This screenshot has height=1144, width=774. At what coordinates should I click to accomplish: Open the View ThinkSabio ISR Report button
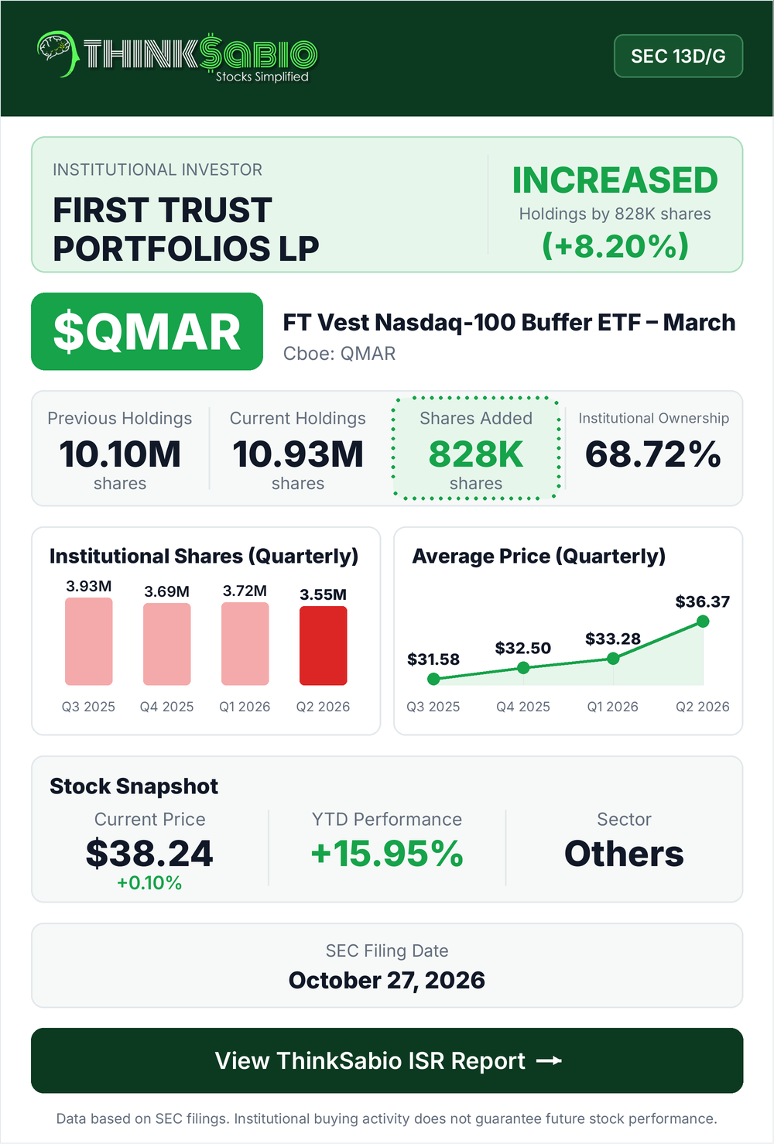click(387, 1060)
